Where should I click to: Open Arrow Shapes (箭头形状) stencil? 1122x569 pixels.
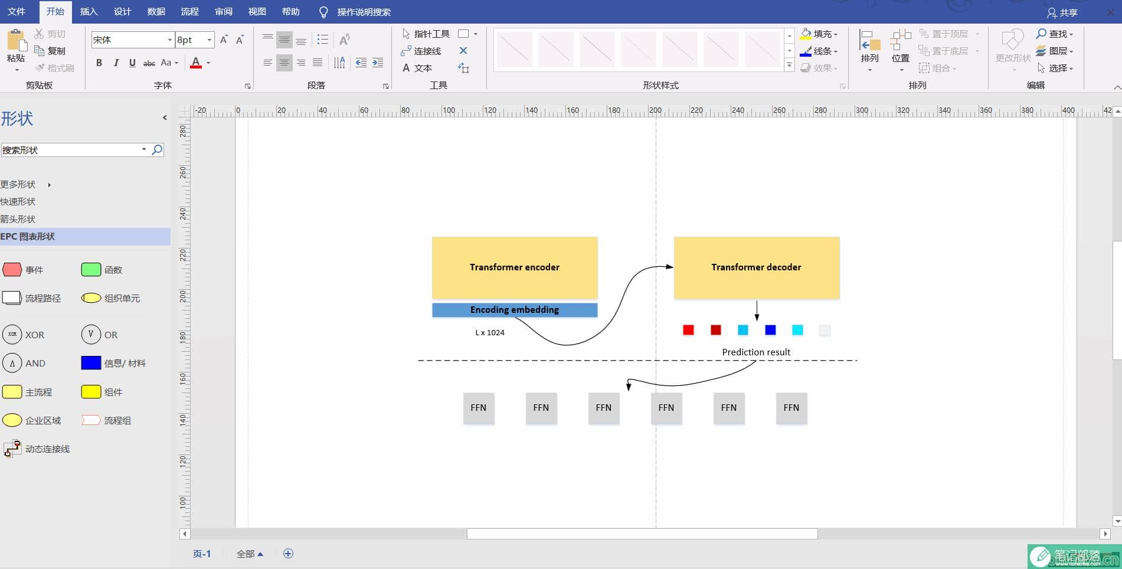pyautogui.click(x=18, y=219)
